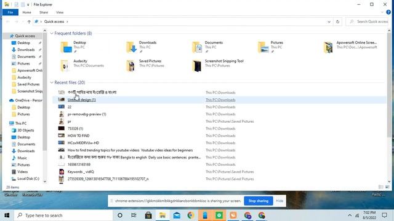Open the Action Center notifications icon
This screenshot has width=394, height=221.
click(x=384, y=215)
